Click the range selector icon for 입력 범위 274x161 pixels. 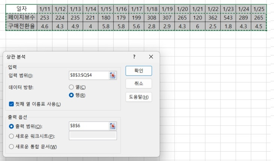click(113, 75)
